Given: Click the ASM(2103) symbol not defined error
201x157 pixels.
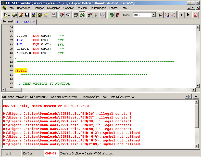Looking at the screenshot, I should pos(71,144).
